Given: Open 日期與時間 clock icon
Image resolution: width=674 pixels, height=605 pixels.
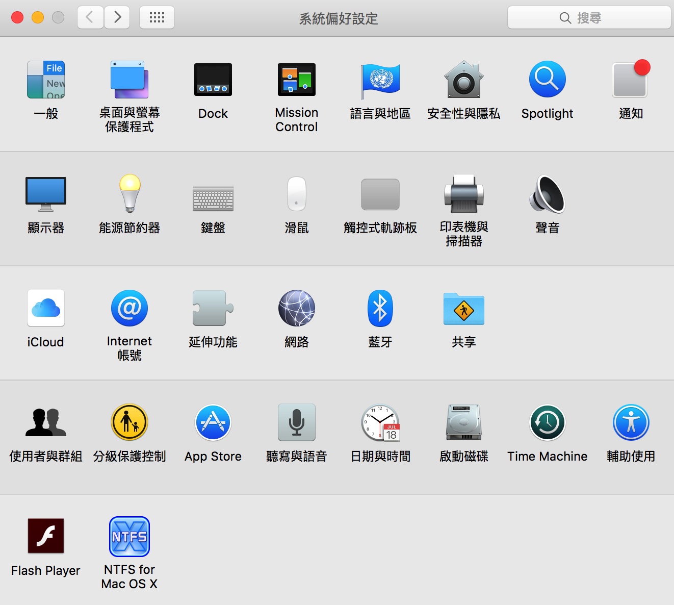Looking at the screenshot, I should tap(380, 422).
